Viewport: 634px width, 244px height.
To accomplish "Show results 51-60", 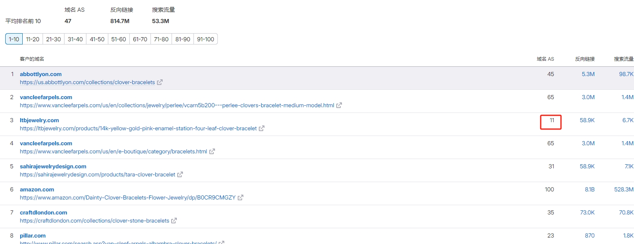I will coord(119,39).
